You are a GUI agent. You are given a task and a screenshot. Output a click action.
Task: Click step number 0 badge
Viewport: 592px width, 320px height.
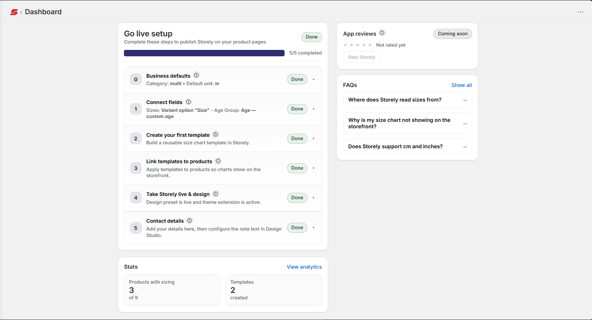[136, 79]
